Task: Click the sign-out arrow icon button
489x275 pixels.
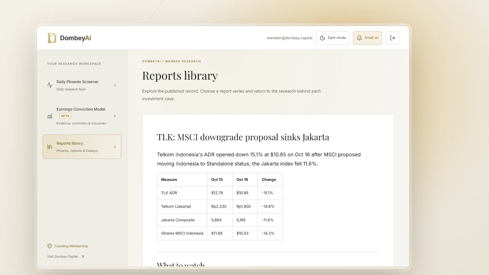Action: click(x=392, y=38)
